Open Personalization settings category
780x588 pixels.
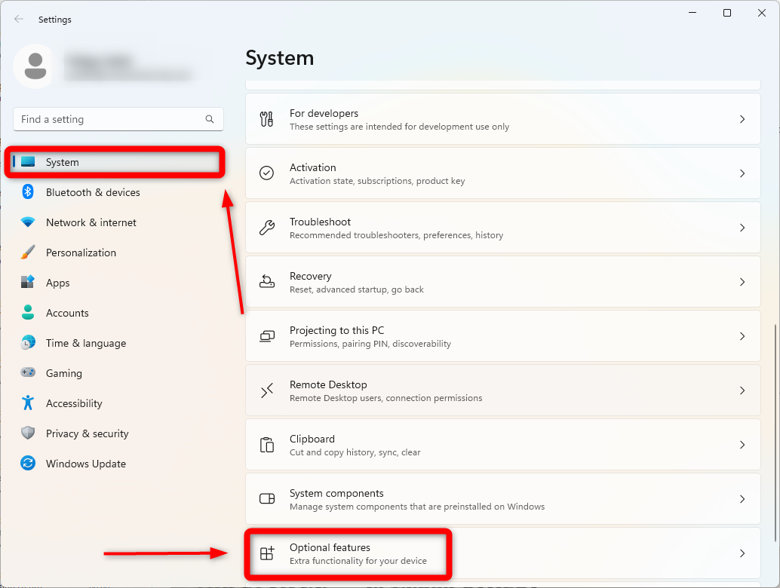(118, 253)
